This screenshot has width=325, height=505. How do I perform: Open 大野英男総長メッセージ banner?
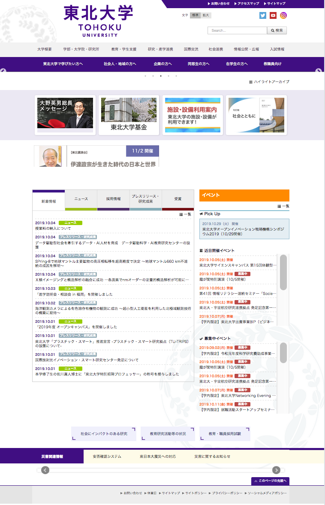[x=65, y=115]
